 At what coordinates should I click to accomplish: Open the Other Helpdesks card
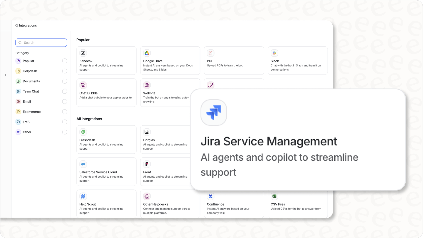pos(170,204)
